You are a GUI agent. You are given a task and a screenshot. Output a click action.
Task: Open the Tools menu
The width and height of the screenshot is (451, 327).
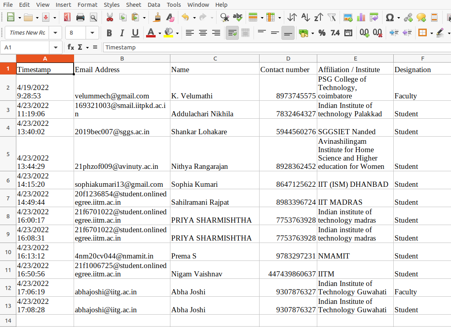174,5
